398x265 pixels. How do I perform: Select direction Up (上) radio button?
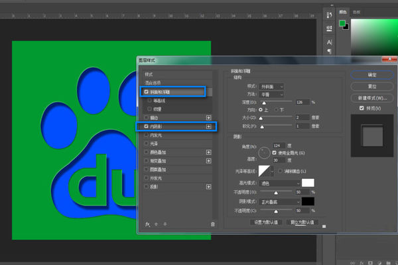pyautogui.click(x=261, y=110)
